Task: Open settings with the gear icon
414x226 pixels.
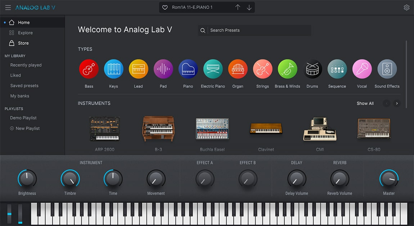Action: point(406,8)
